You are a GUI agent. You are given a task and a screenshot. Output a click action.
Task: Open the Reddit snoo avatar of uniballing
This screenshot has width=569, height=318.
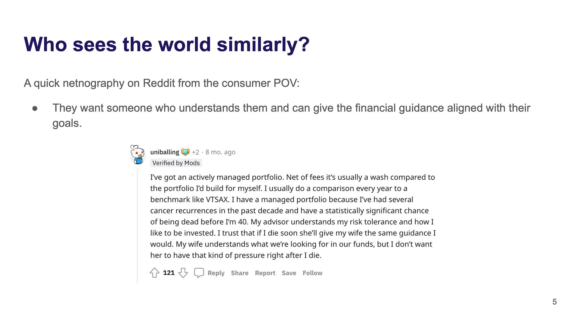(x=138, y=155)
